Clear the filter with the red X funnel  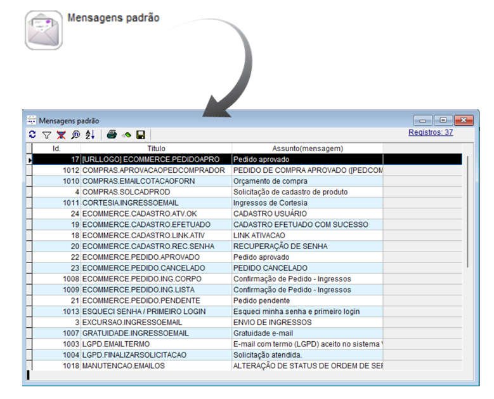(61, 135)
